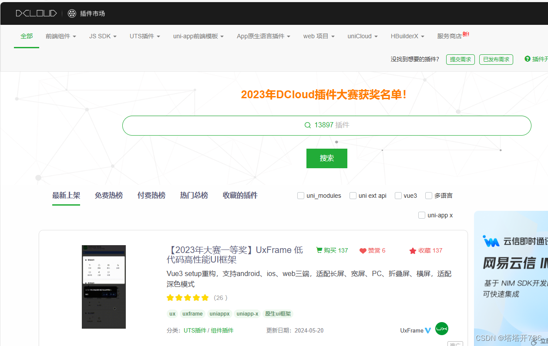
Task: Click the plugin market round icon
Action: tap(72, 13)
